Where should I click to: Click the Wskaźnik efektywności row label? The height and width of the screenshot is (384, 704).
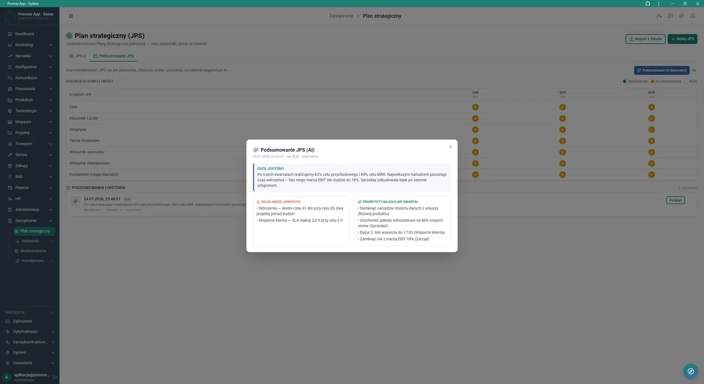(x=89, y=163)
